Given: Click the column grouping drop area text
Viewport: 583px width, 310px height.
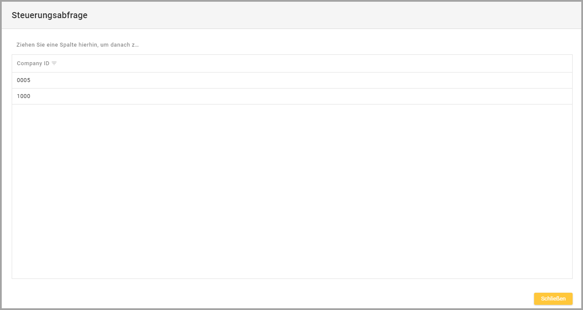Looking at the screenshot, I should (x=77, y=45).
